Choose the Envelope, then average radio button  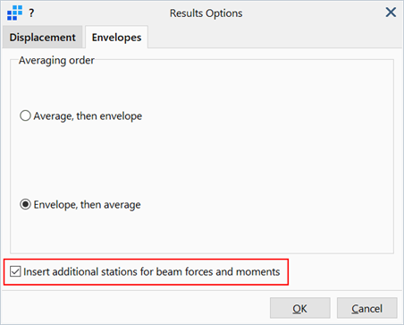(x=25, y=204)
